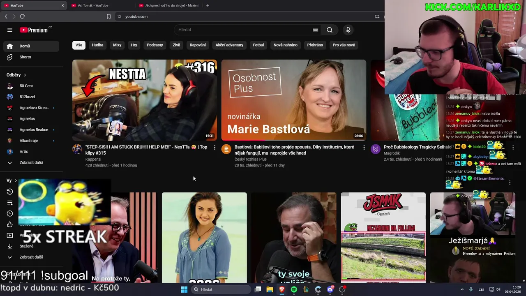Open the Bastlová Babišovi video title link

pyautogui.click(x=294, y=150)
